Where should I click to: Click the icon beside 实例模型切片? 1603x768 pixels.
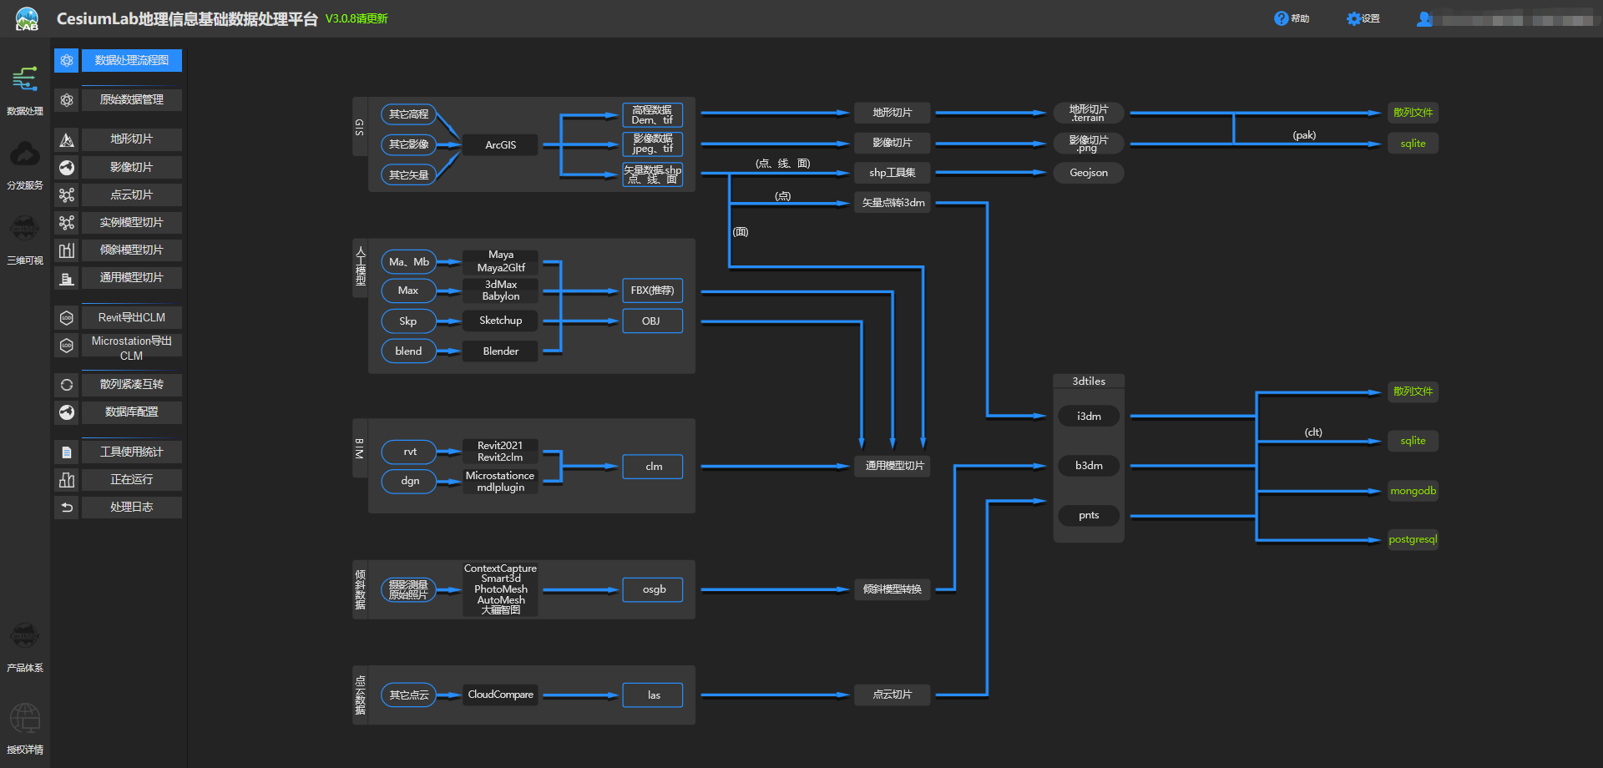point(67,223)
